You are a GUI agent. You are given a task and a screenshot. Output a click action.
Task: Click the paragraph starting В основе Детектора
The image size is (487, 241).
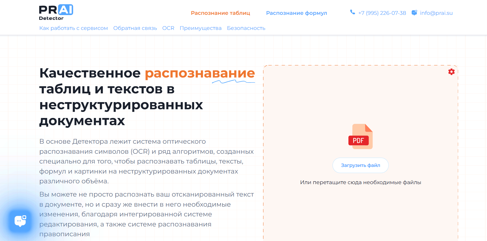point(147,161)
